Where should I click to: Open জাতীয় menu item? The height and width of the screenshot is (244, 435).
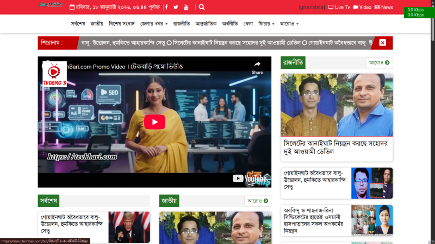(97, 24)
